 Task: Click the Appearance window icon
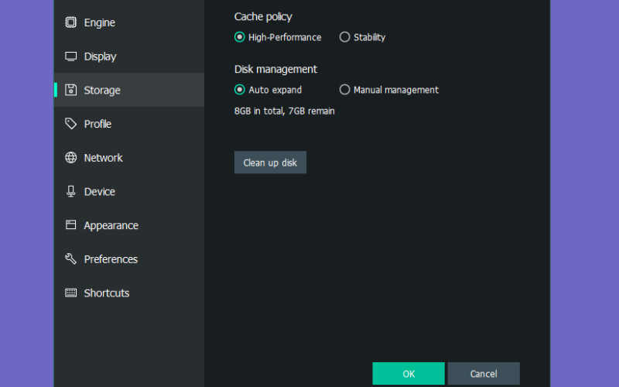coord(70,225)
